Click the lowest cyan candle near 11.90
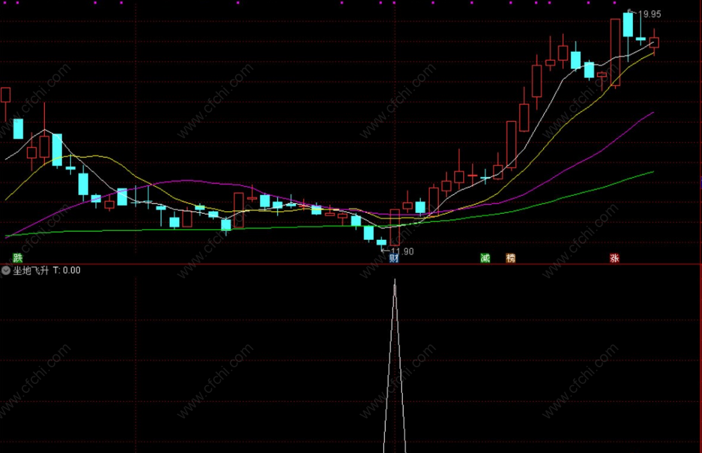702x453 pixels. (x=382, y=243)
